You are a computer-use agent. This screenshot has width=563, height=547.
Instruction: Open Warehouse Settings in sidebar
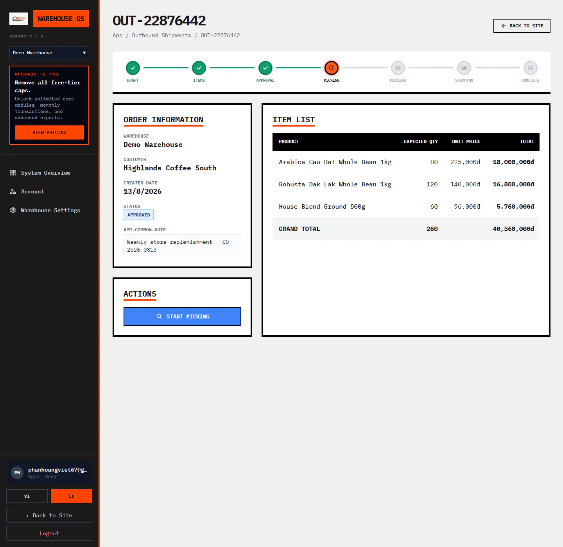click(49, 210)
